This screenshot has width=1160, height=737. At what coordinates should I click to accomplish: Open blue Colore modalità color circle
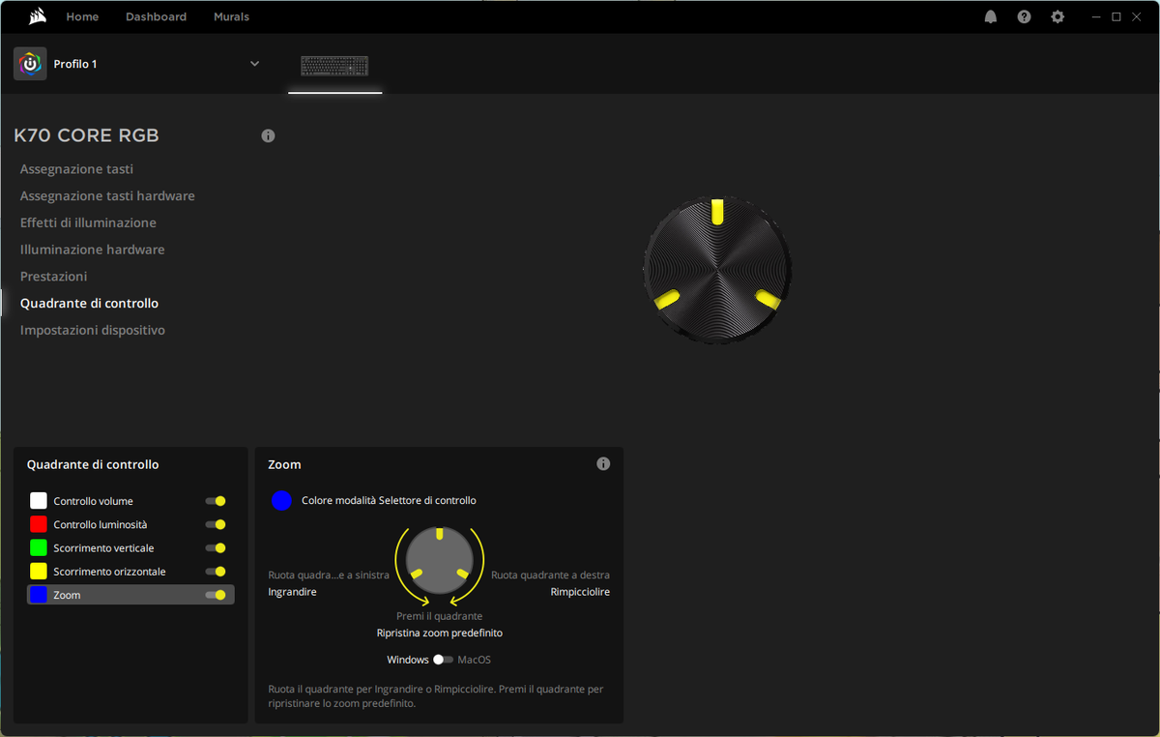tap(281, 500)
